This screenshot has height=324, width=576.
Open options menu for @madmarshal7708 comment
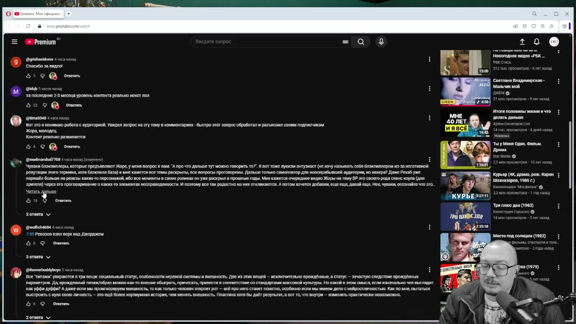point(429,159)
